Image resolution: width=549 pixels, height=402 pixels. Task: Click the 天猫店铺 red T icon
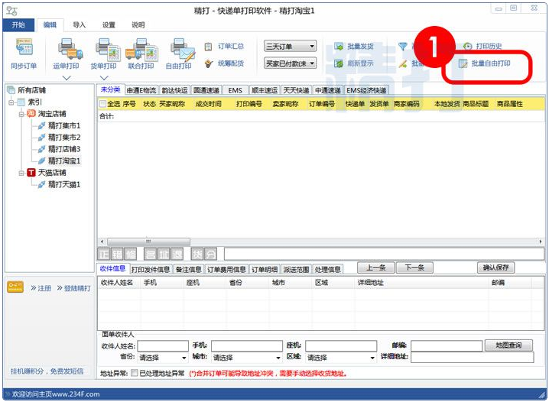[x=31, y=172]
